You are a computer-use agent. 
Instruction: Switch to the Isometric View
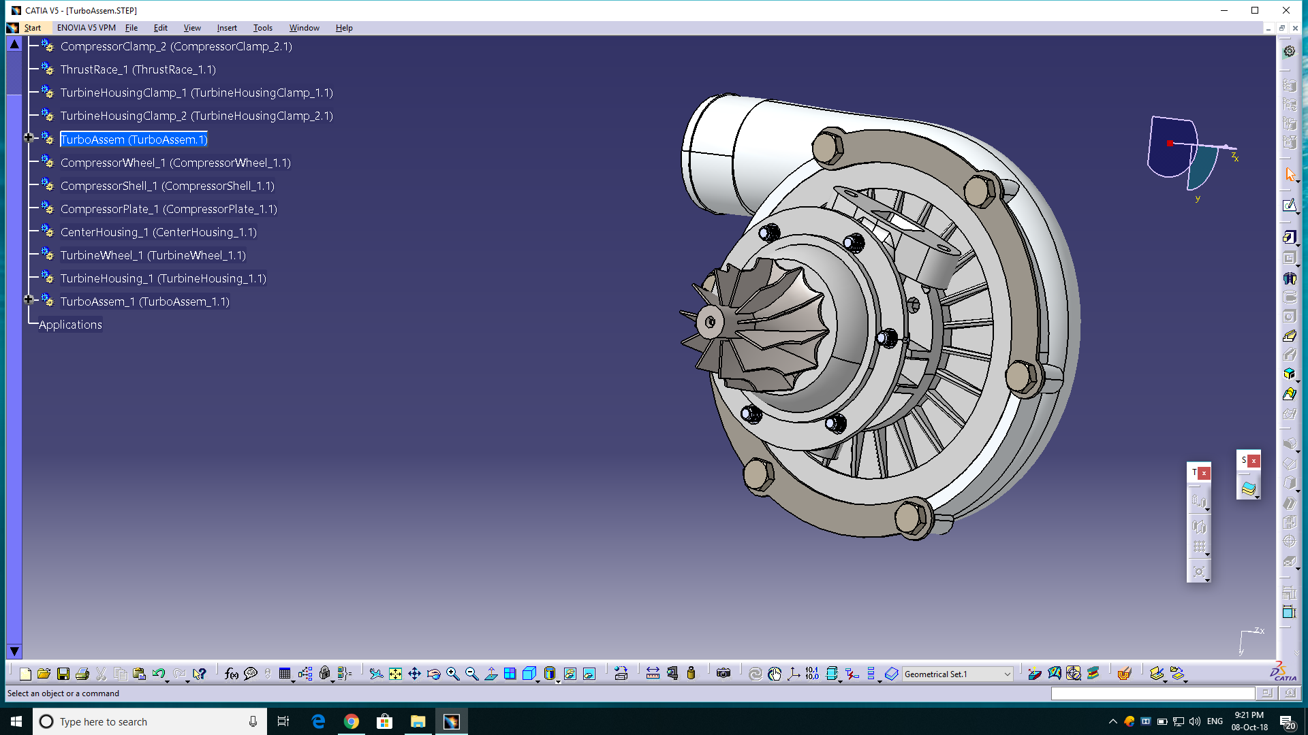tap(529, 674)
